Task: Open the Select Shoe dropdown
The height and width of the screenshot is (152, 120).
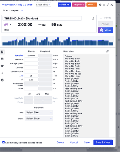Action: coord(39,118)
